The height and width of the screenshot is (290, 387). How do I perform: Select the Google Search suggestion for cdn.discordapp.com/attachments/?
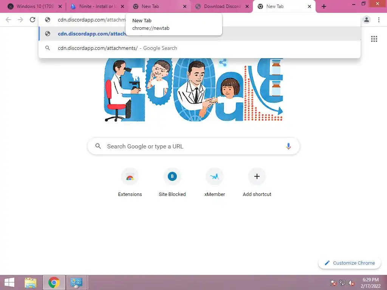point(200,48)
